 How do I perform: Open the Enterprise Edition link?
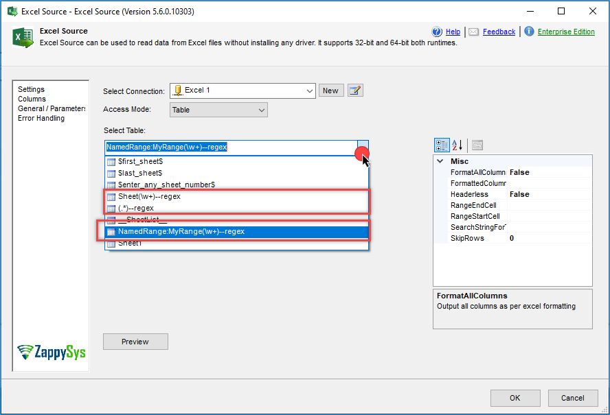566,32
